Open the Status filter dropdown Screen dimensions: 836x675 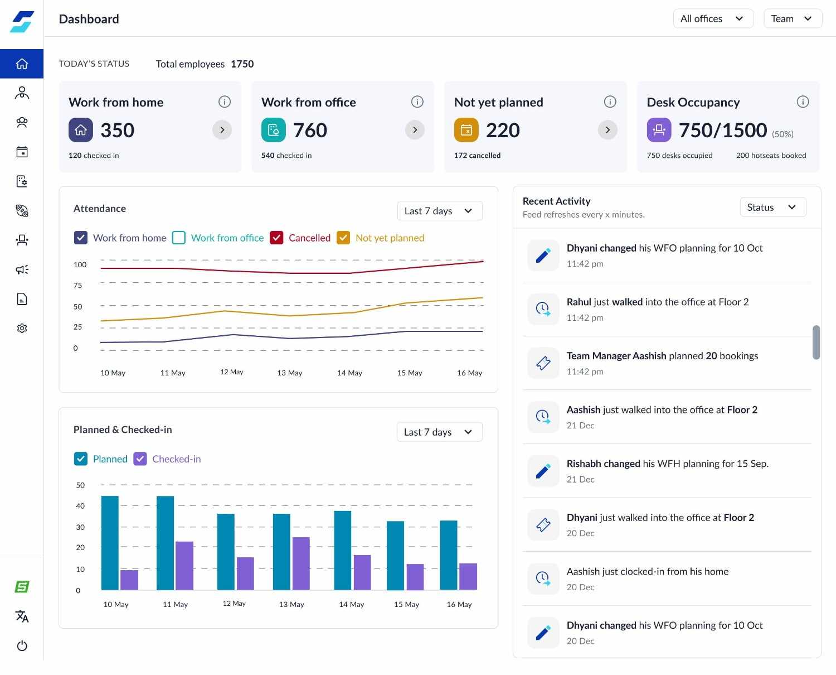[772, 208]
